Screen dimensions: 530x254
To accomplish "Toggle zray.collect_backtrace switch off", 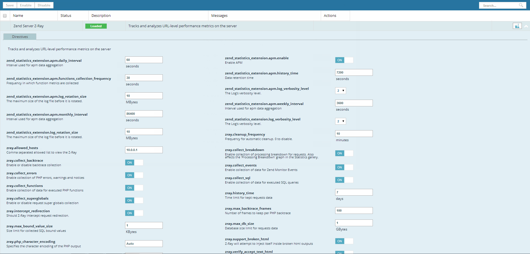I will (x=134, y=163).
